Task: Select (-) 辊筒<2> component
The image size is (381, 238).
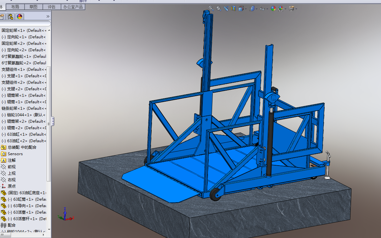Action: [23, 128]
